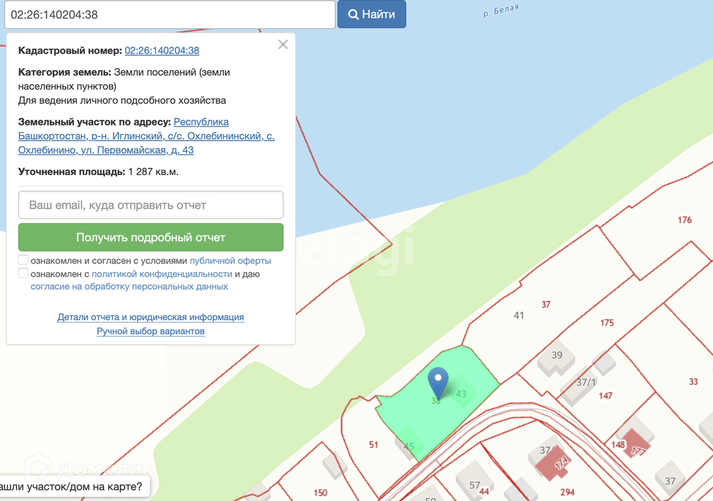Viewport: 713px width, 501px height.
Task: Click parcel number 176 on map
Action: click(x=684, y=220)
